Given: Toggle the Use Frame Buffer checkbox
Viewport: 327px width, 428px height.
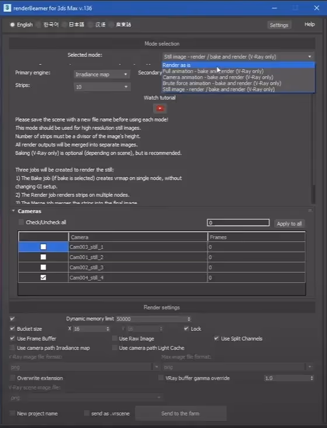Looking at the screenshot, I should [12, 338].
